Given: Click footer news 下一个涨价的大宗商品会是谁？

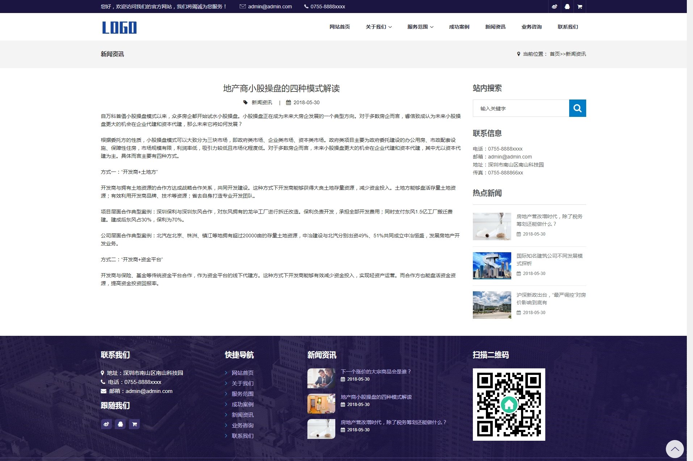Looking at the screenshot, I should (375, 372).
